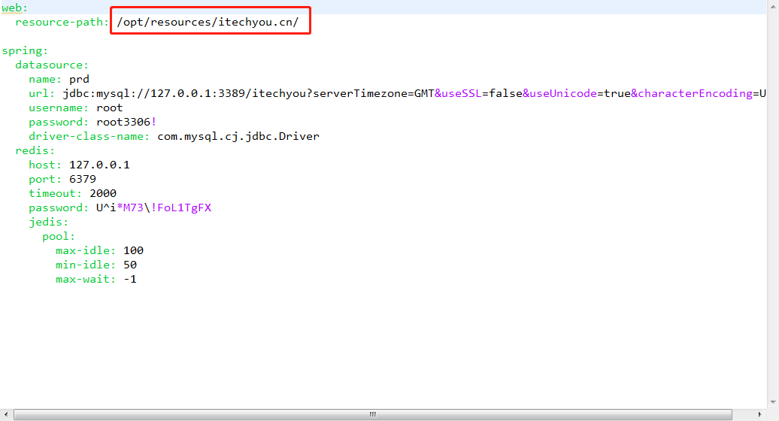Screen dimensions: 779x421
Task: Click the 'resource-path' key text
Action: pos(61,22)
